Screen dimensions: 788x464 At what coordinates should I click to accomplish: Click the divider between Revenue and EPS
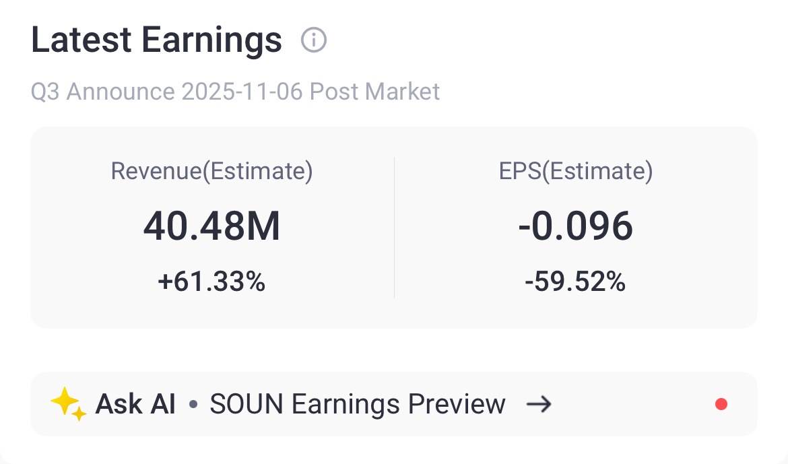coord(394,227)
